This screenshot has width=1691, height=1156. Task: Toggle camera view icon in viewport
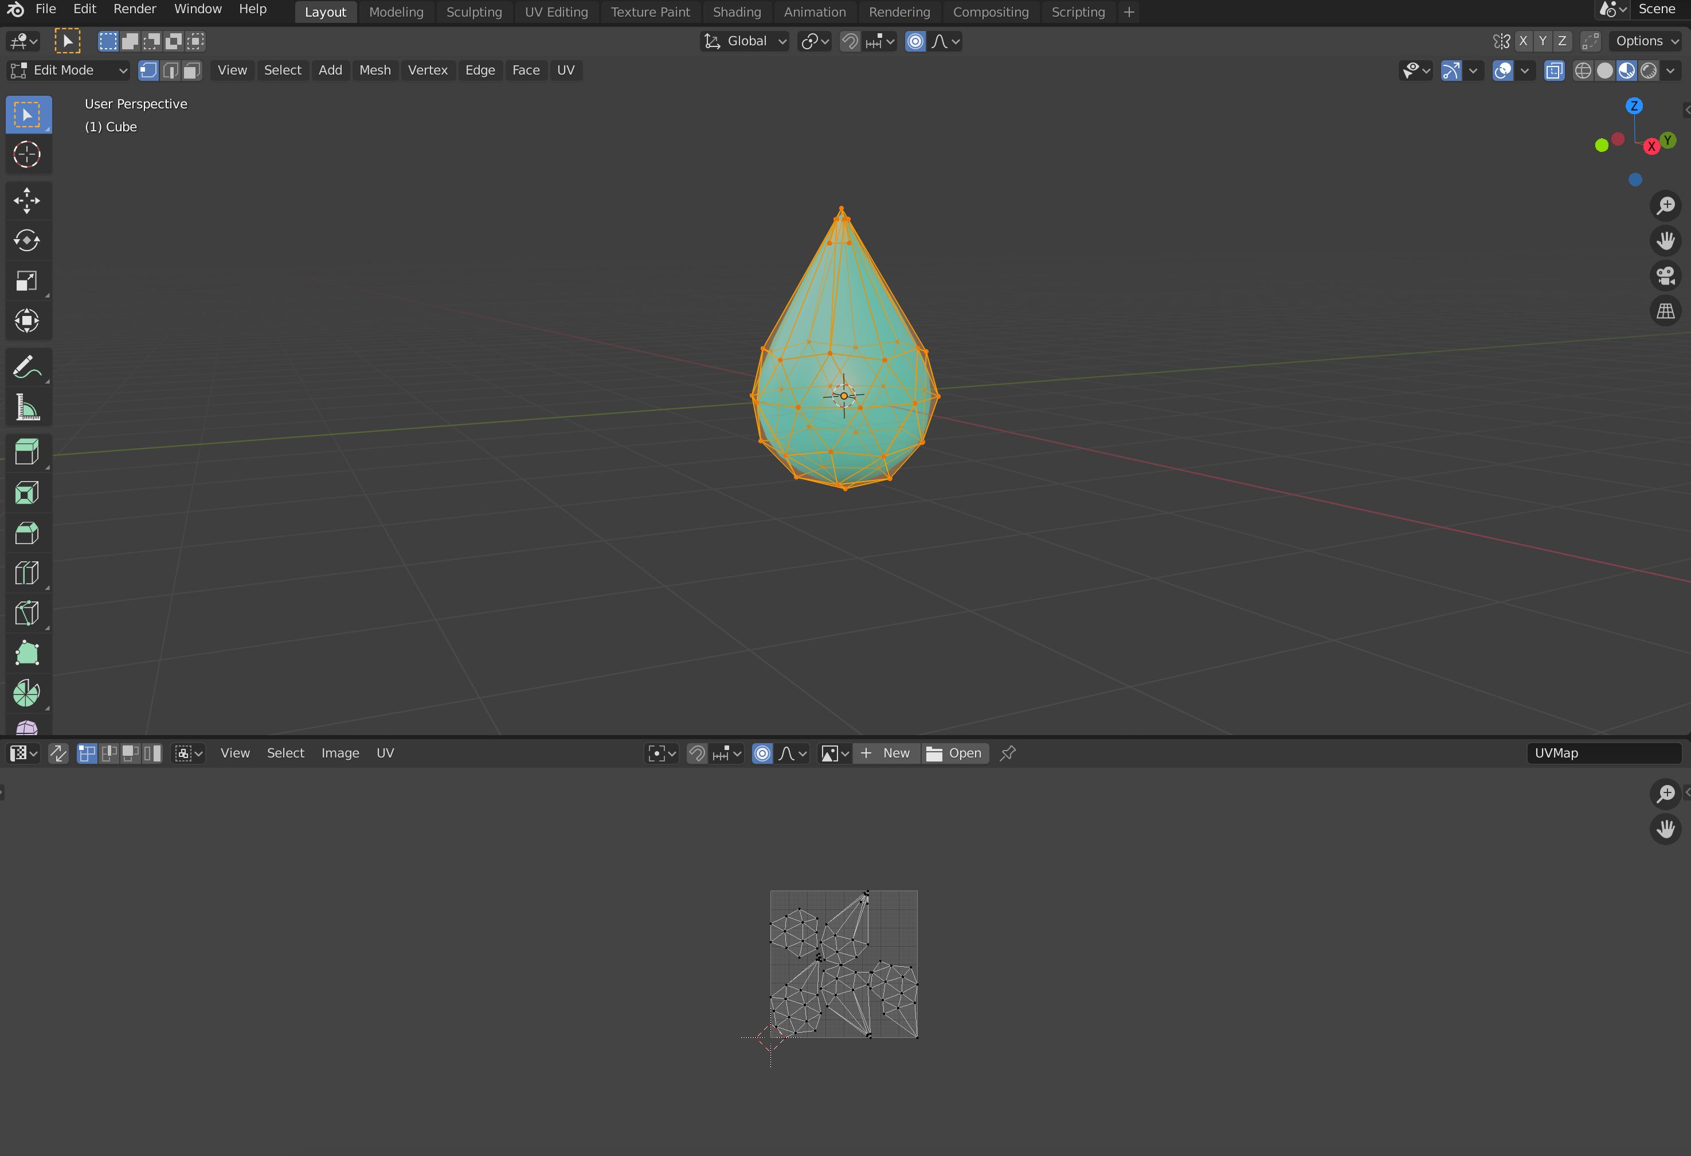coord(1666,276)
